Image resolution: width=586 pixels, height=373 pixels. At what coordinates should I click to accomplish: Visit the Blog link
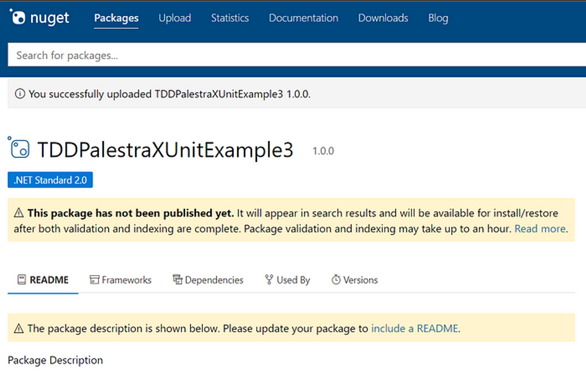tap(438, 18)
